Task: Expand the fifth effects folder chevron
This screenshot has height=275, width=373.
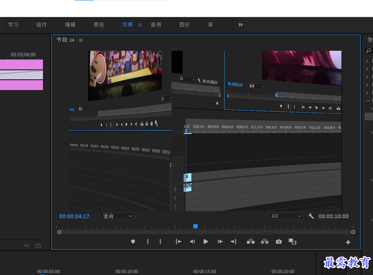Action: tap(367, 92)
